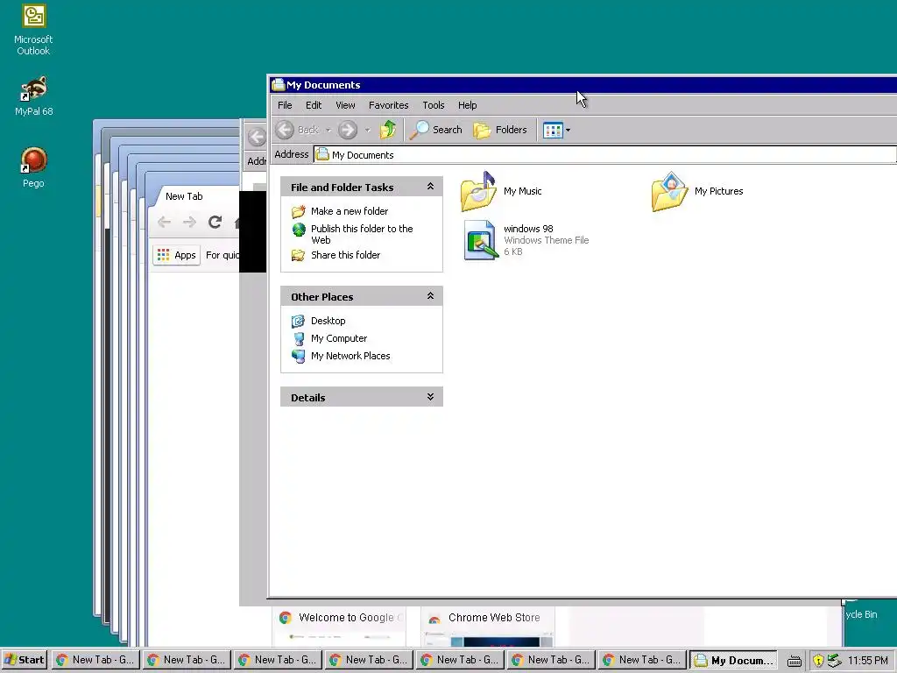Open Back history dropdown arrow
897x673 pixels.
328,131
